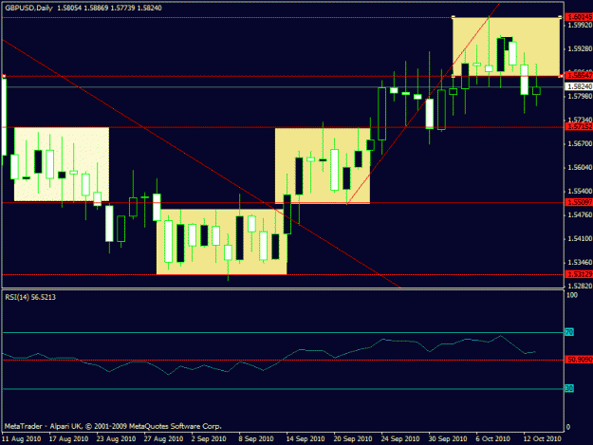Viewport: 593px width, 445px height.
Task: Click the 1.52820 price axis value
Action: coord(580,286)
